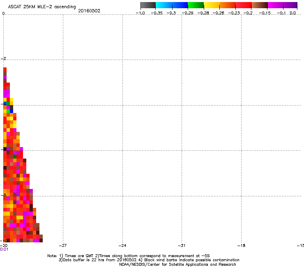
Task: Click the -18 longitude axis label
Action: click(x=242, y=246)
